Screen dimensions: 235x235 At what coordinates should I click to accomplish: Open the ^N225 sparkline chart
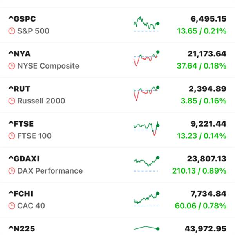point(146,229)
